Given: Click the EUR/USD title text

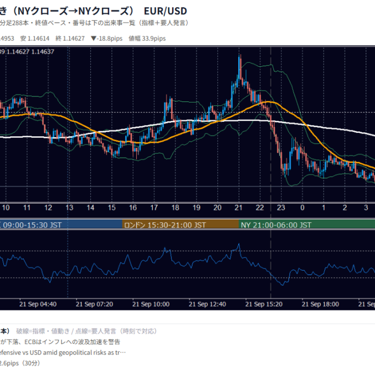Looking at the screenshot, I should (x=165, y=11).
